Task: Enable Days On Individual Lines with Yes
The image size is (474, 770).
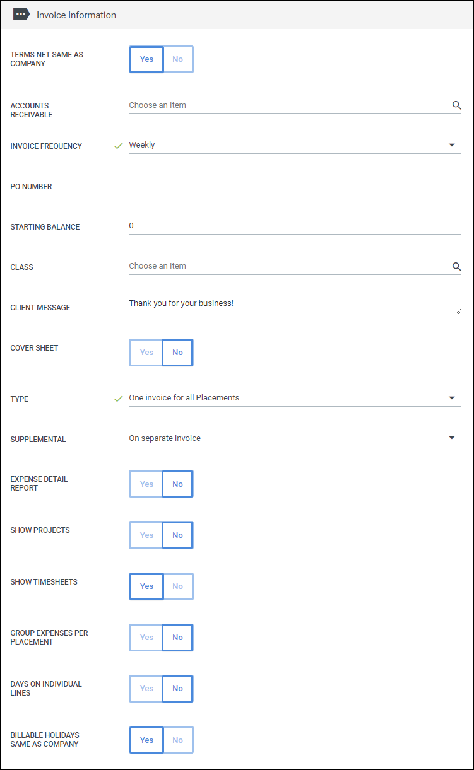Action: [146, 689]
